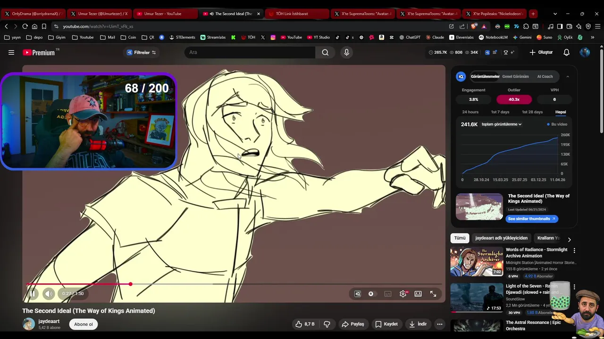
Task: Click the Oluştur create button
Action: (541, 52)
